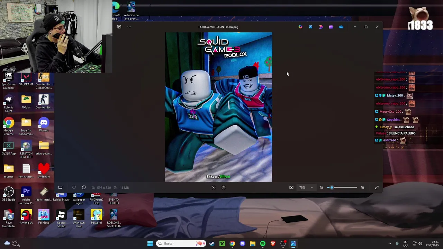The height and width of the screenshot is (249, 443).
Task: Click the 1.1 MB file size text
Action: click(x=124, y=187)
